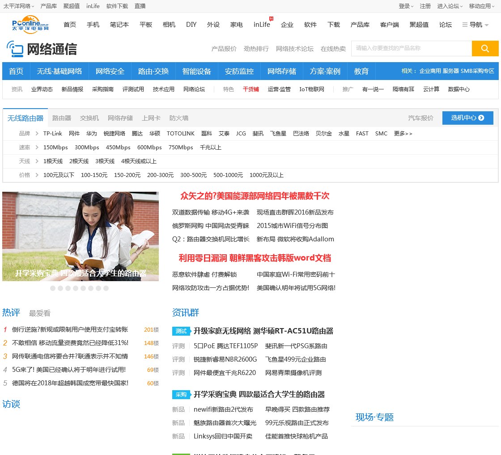The width and height of the screenshot is (501, 455).
Task: Filter by 3根天线 antennas
Action: point(105,161)
